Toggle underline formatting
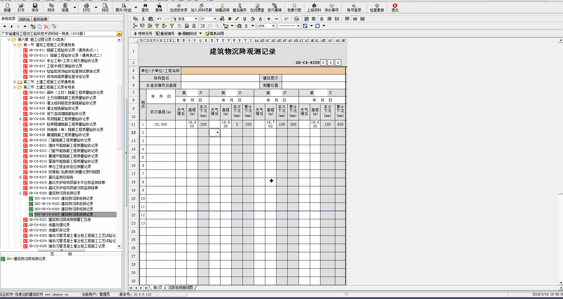Image resolution: width=563 pixels, height=299 pixels. coord(245,19)
